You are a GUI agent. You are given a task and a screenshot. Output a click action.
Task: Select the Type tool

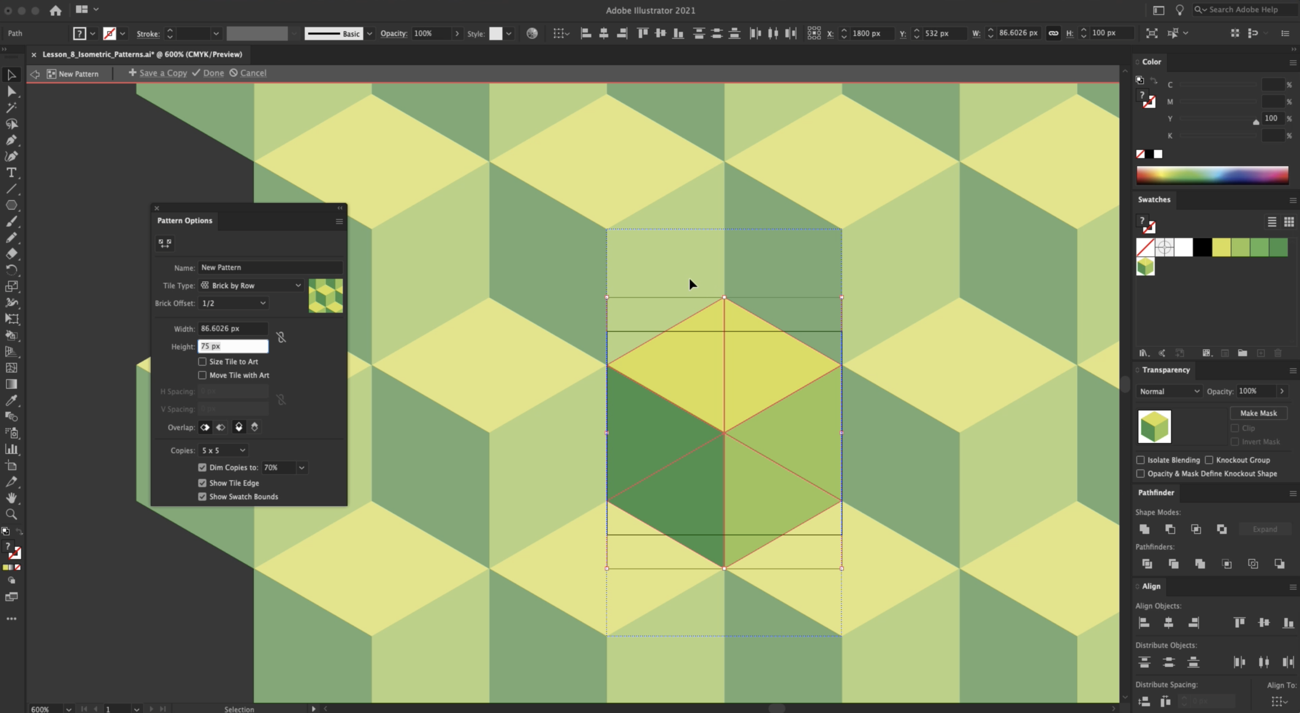11,173
